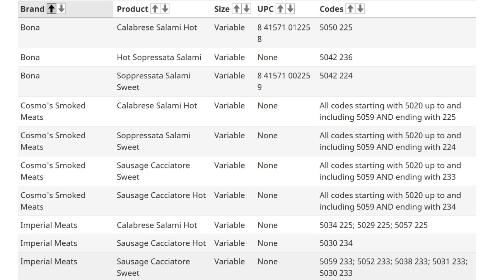This screenshot has height=280, width=495.
Task: Click Variable size in Hot Sopressata Salami row
Action: pos(229,57)
